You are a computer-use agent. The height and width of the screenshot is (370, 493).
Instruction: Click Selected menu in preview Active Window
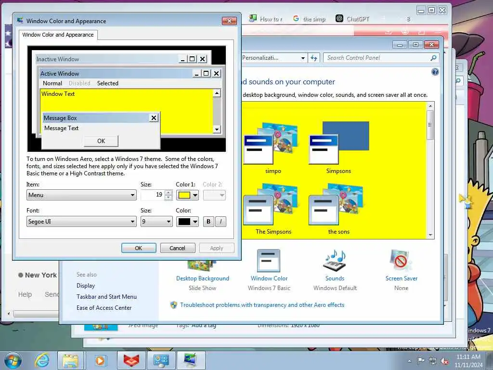point(107,83)
